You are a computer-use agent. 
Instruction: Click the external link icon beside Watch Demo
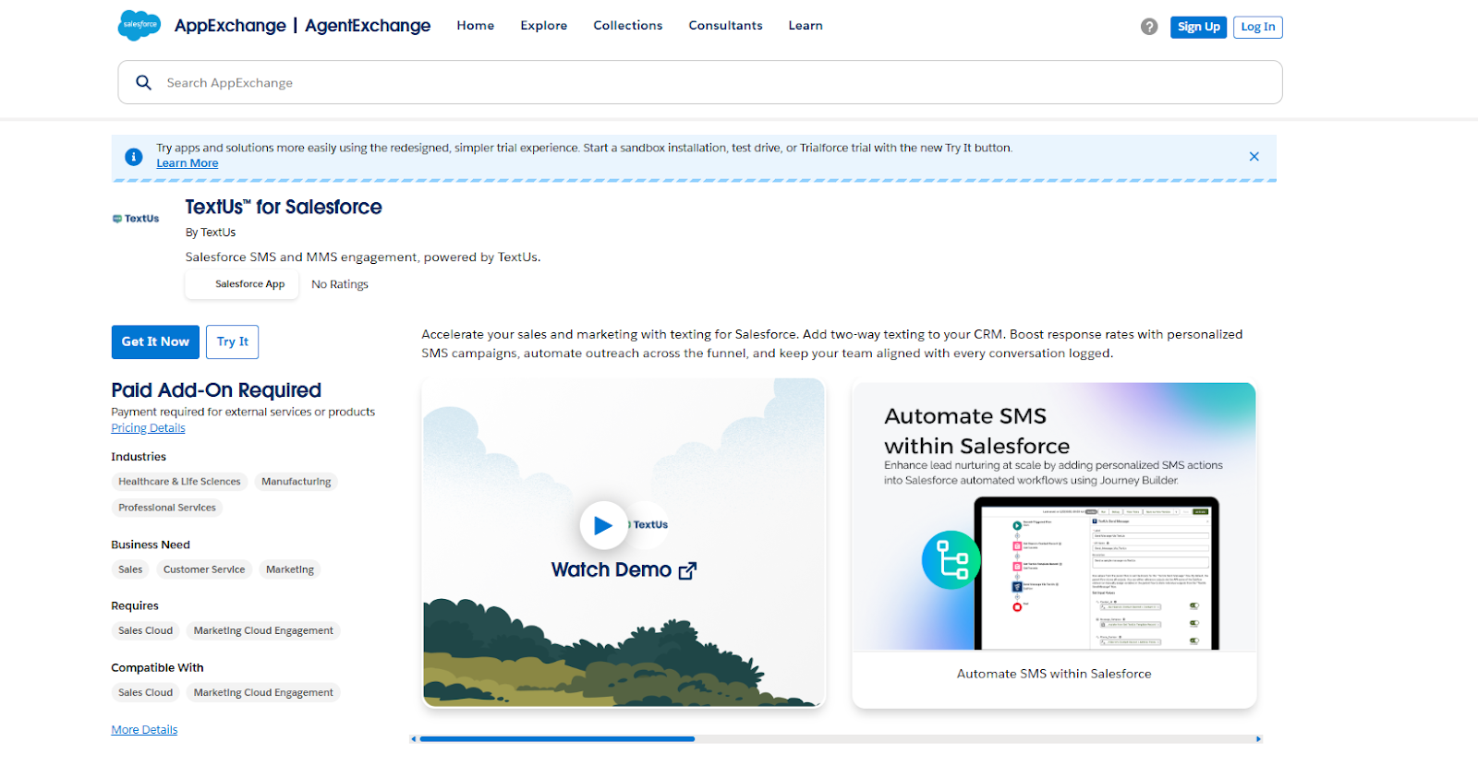[x=687, y=570]
